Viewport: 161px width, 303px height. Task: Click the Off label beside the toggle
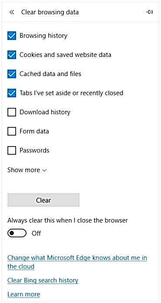point(36,233)
